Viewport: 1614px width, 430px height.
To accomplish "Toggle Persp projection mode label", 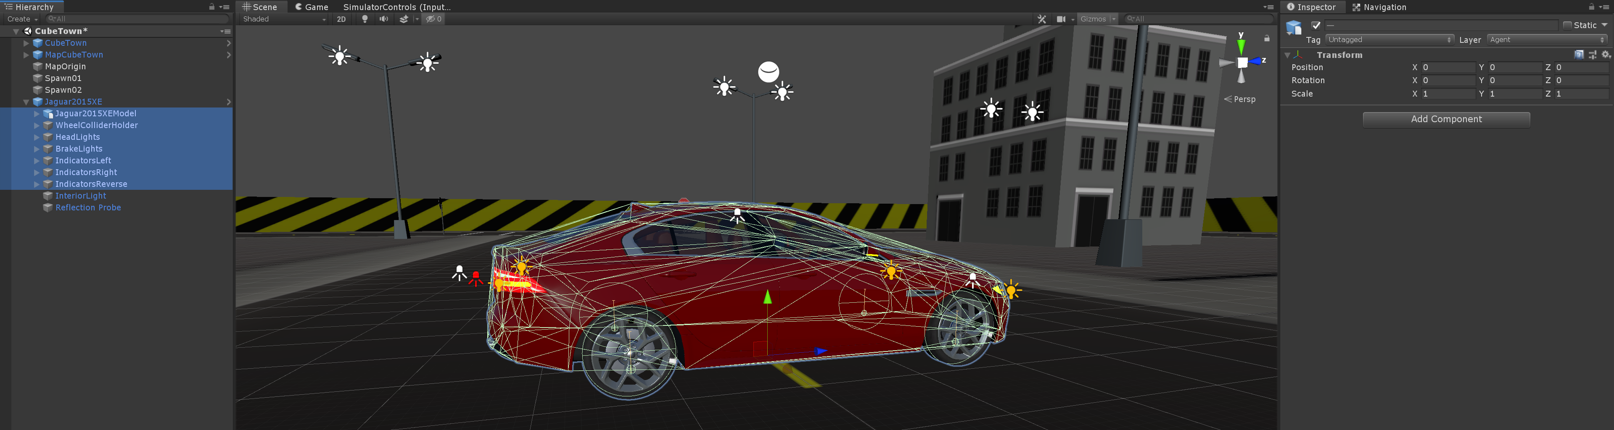I will tap(1240, 99).
